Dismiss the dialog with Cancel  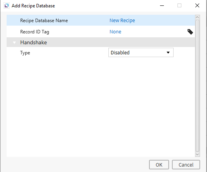coord(186,165)
